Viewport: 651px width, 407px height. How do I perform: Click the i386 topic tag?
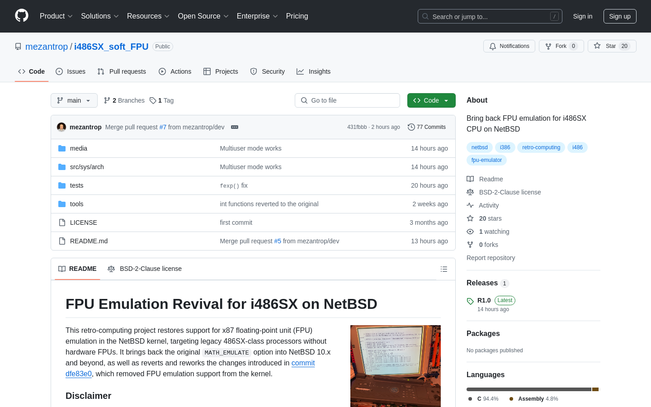(x=505, y=147)
